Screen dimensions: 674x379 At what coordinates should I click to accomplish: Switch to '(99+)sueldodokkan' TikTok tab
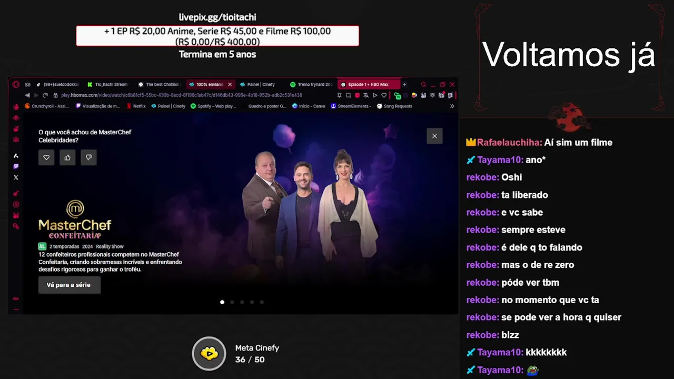tap(58, 84)
